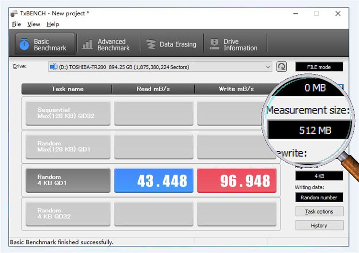Expand the Drive selection dropdown arrow
The height and width of the screenshot is (253, 359).
[x=268, y=67]
